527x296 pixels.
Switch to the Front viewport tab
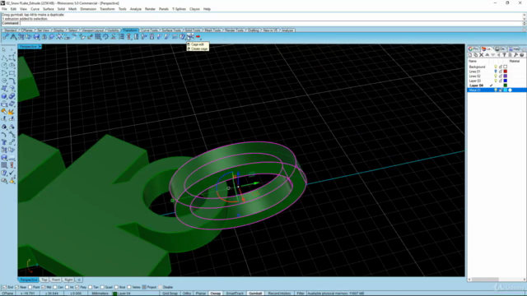point(56,280)
